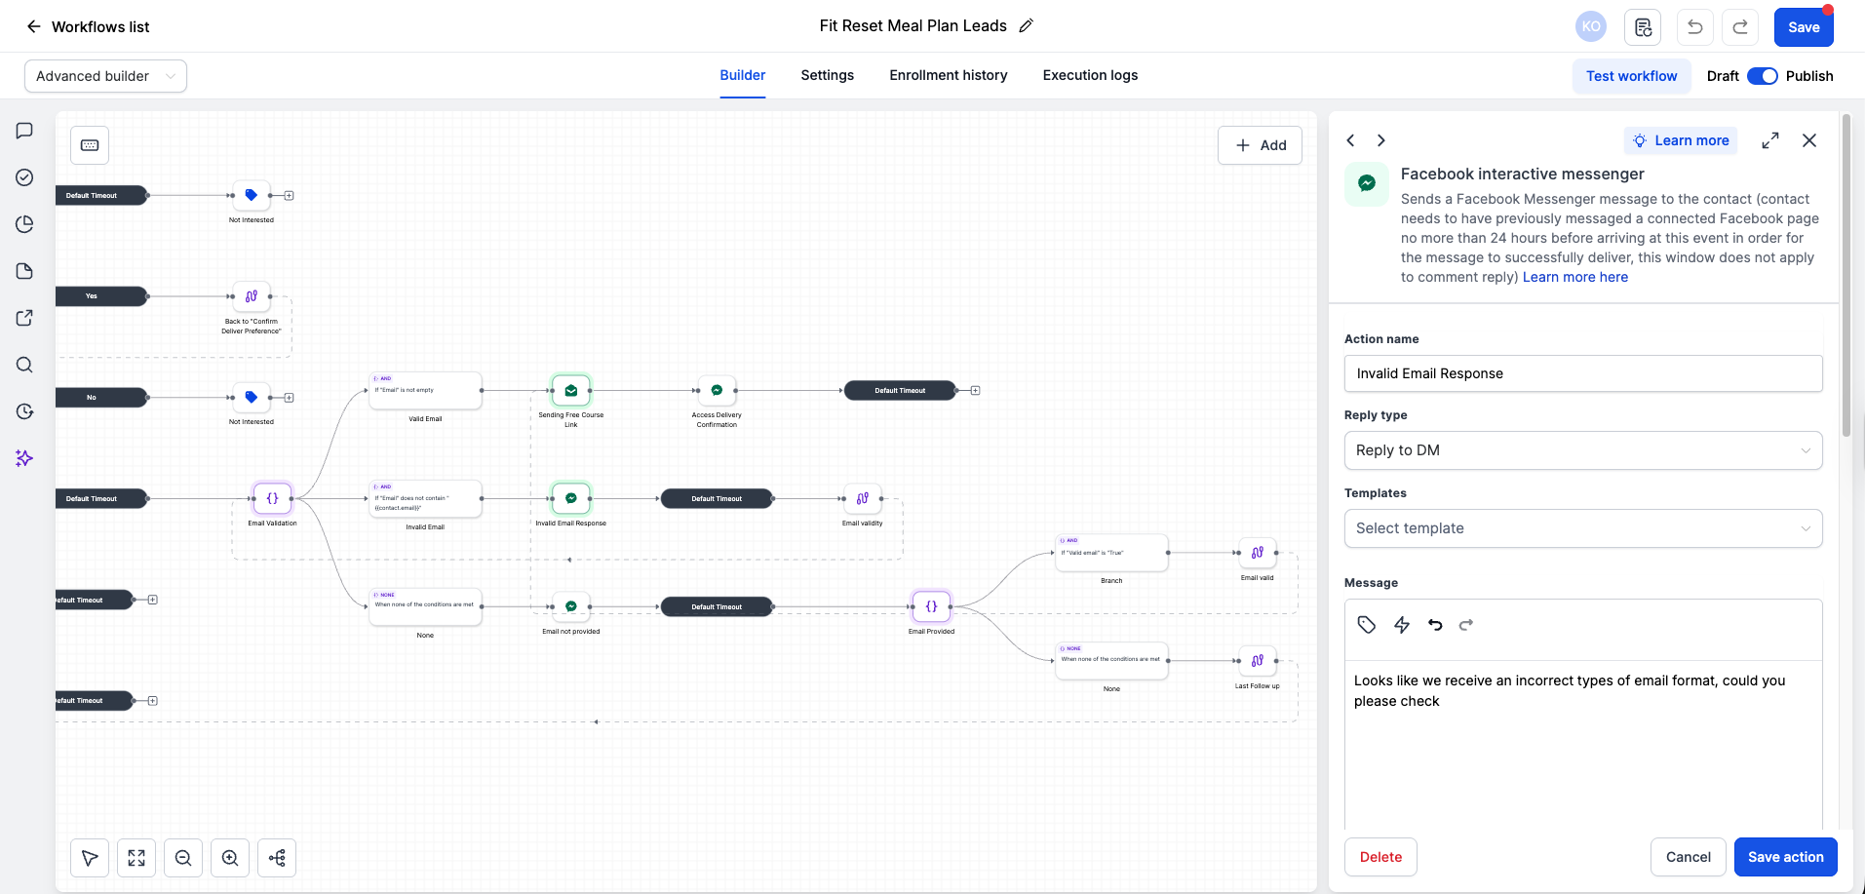The width and height of the screenshot is (1865, 894).
Task: Redo the workflow change
Action: (1740, 27)
